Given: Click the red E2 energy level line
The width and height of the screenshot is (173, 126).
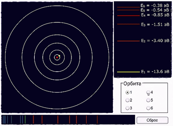Looking at the screenshot, I should 129,41.
